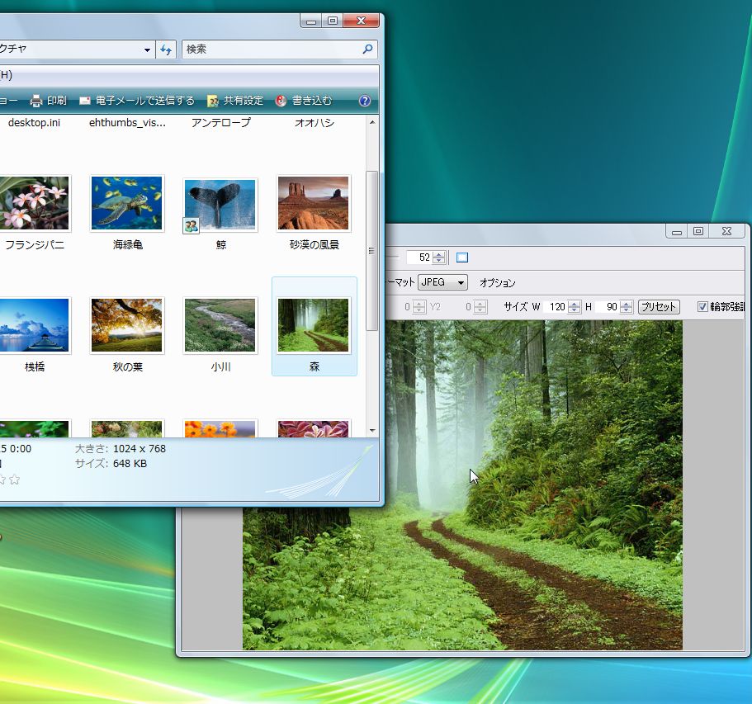Select the 小川 creek thumbnail
Viewport: 752px width, 704px height.
point(220,326)
